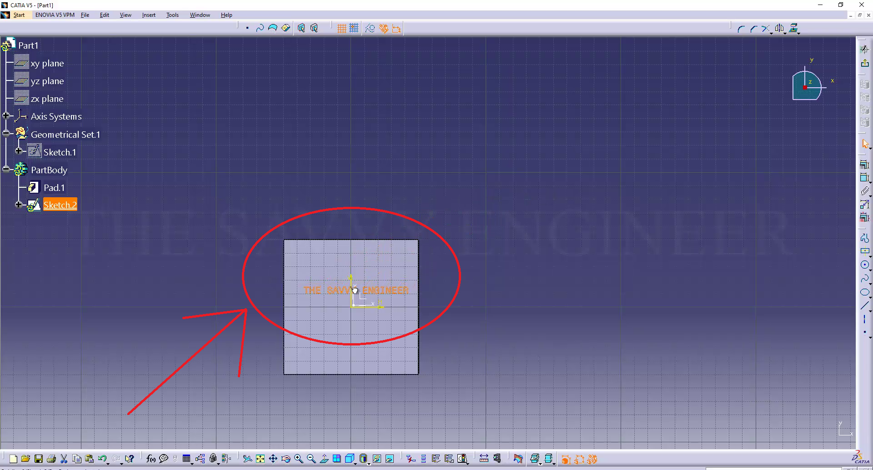The width and height of the screenshot is (873, 470).
Task: Expand the Axis Systems node
Action: pyautogui.click(x=6, y=116)
